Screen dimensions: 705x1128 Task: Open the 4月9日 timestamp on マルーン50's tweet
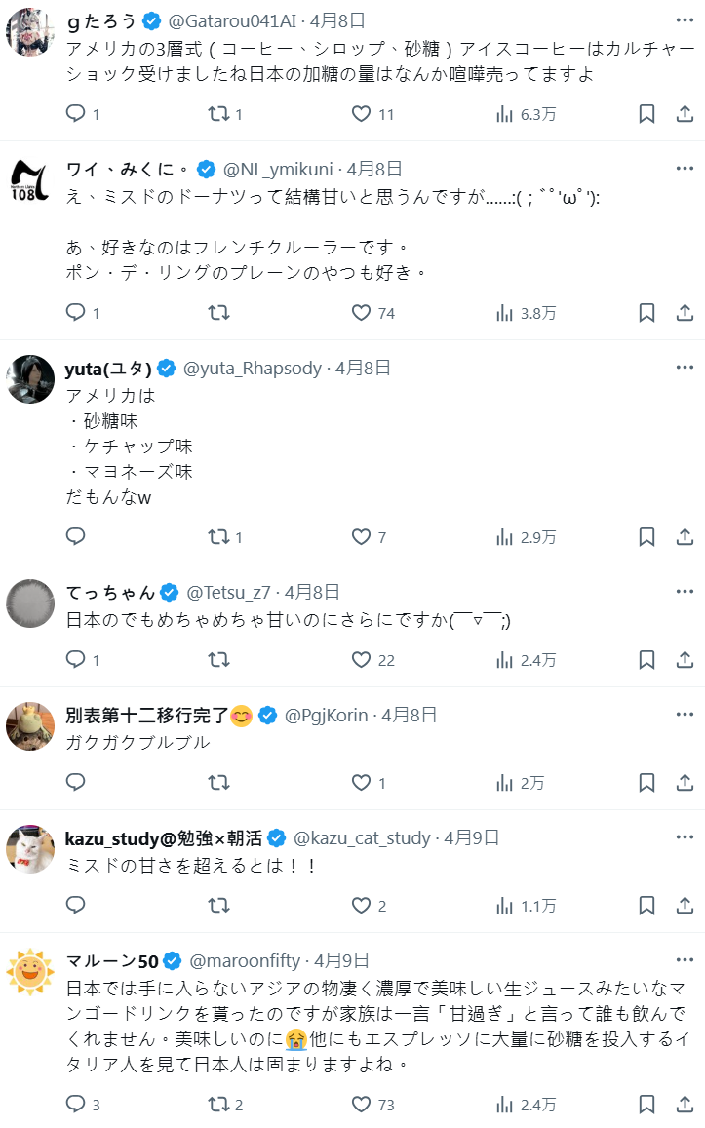click(x=341, y=960)
